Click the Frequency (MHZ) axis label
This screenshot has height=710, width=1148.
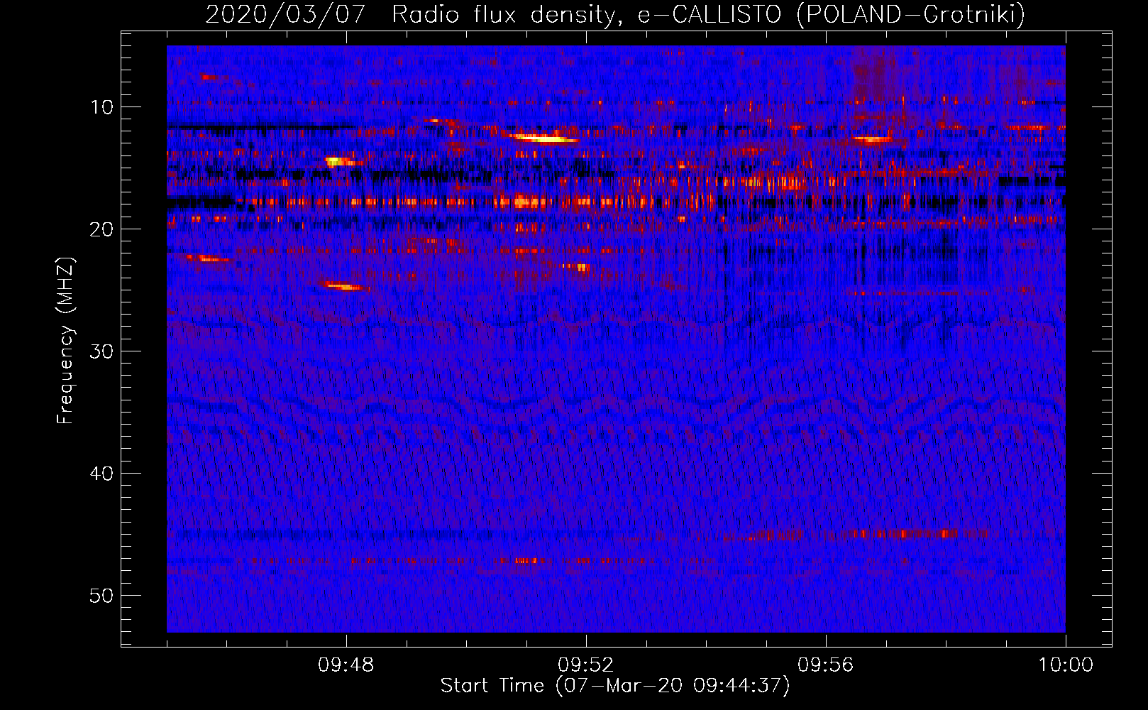point(65,341)
